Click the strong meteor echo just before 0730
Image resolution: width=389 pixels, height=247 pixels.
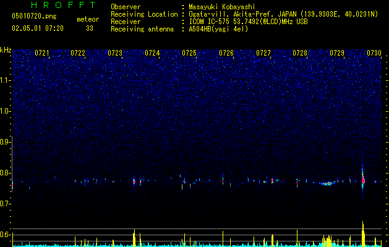363,180
